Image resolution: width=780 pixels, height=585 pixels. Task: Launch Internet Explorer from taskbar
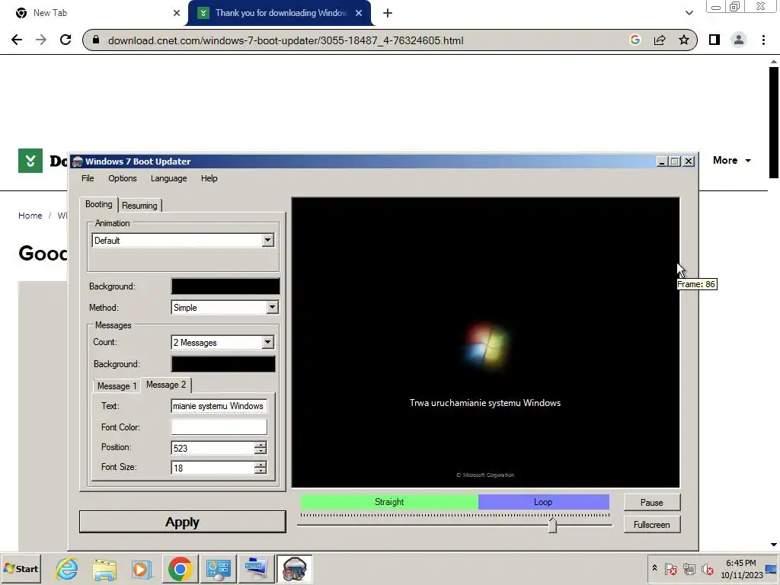[67, 568]
